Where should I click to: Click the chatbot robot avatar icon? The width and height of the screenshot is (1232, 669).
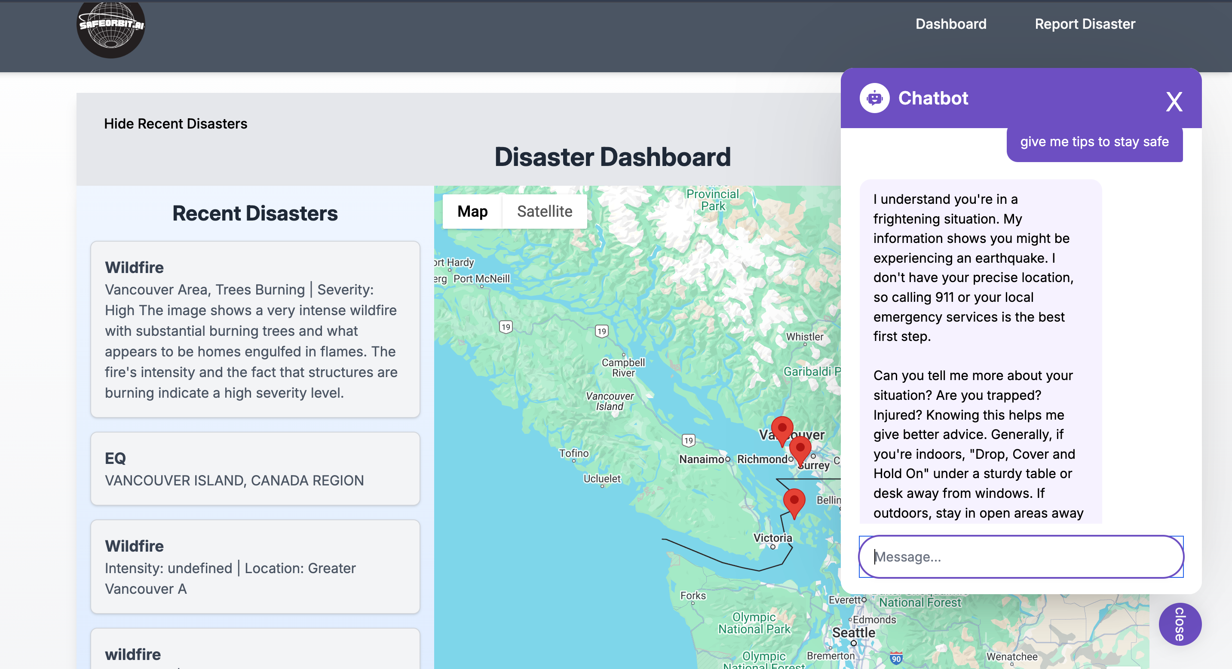tap(874, 98)
